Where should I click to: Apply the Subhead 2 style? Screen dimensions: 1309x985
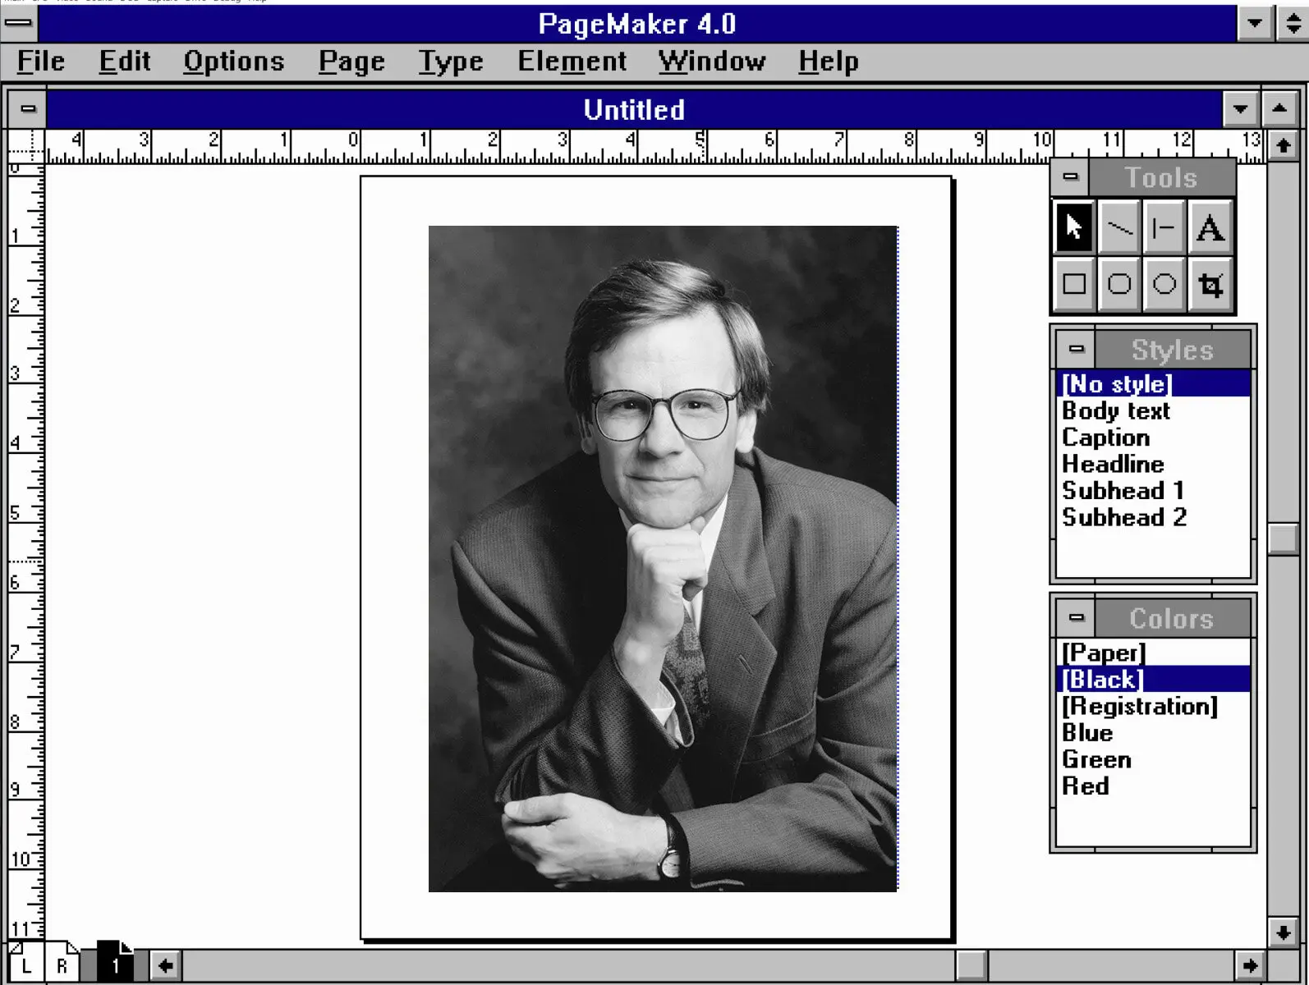(1153, 517)
